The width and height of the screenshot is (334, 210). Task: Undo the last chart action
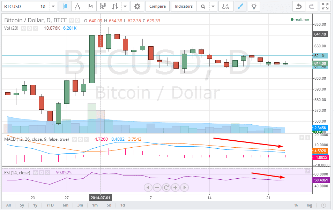299,6
